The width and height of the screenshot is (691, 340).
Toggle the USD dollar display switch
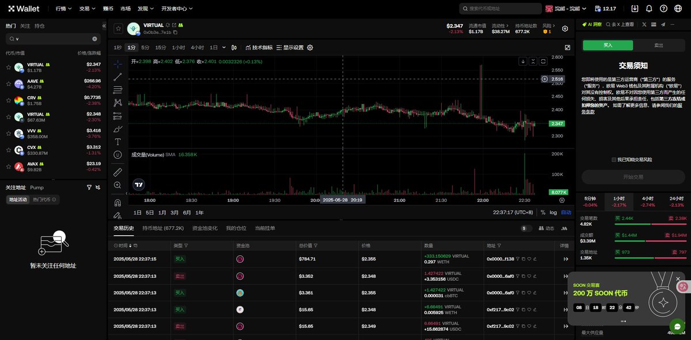pos(526,228)
